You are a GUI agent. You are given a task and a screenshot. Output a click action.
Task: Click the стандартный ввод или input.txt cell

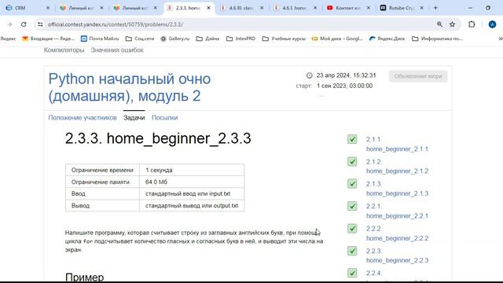(192, 194)
